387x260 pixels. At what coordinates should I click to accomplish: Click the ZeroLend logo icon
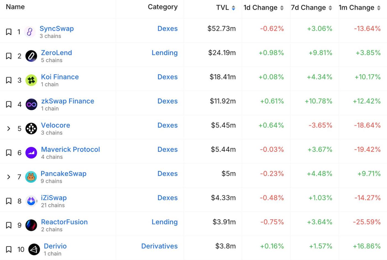31,56
